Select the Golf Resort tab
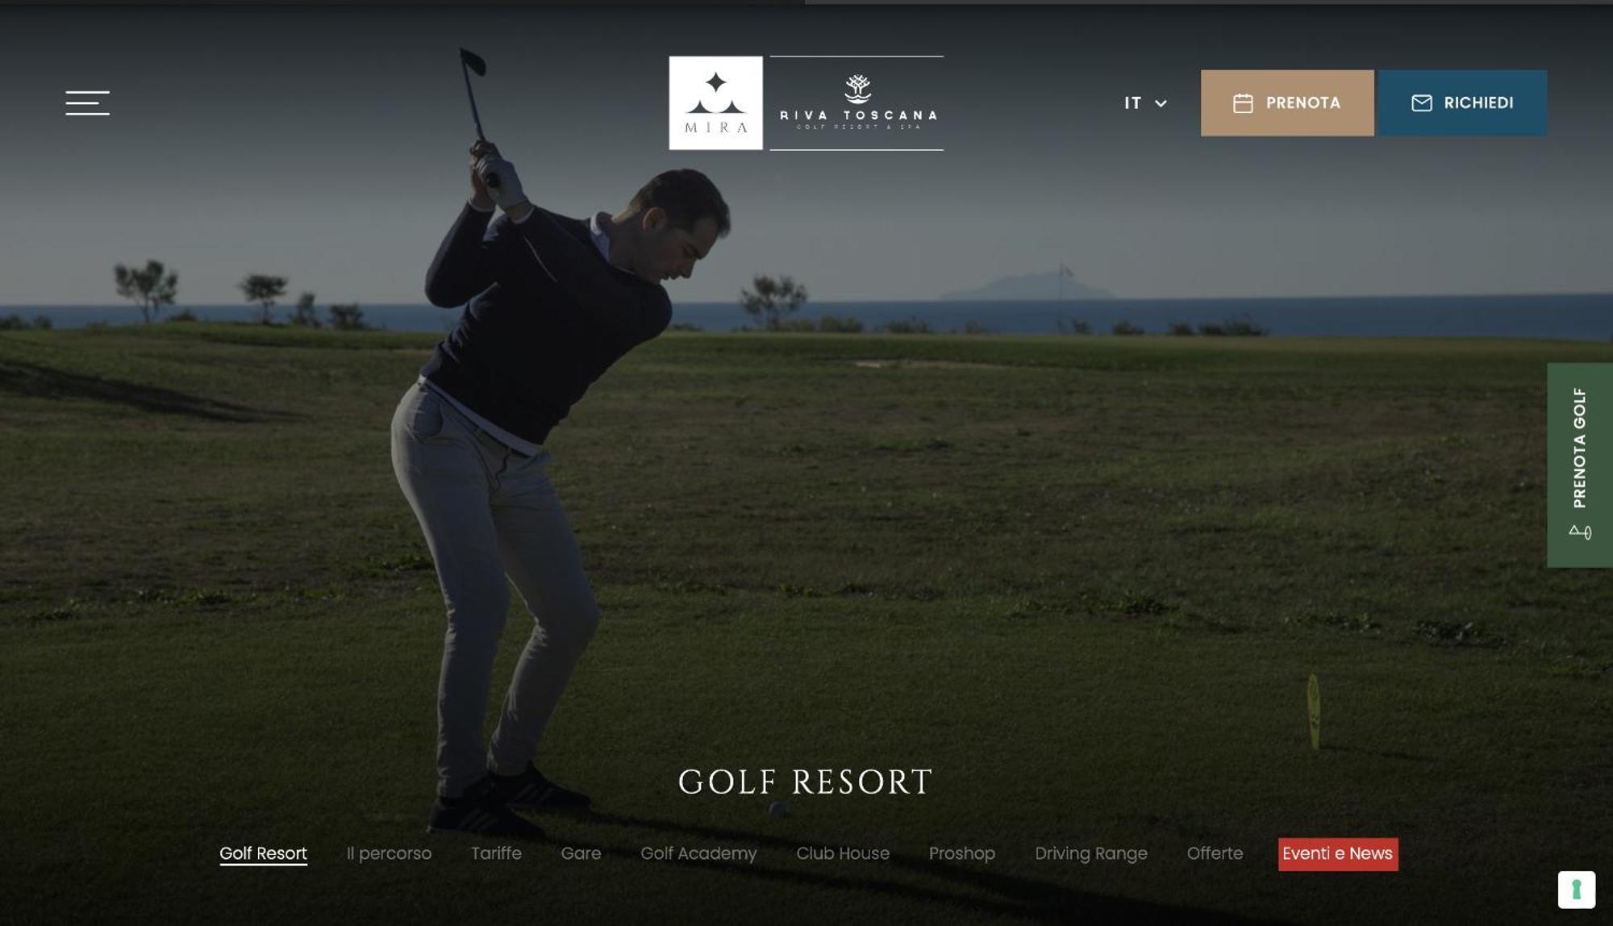The height and width of the screenshot is (926, 1613). [263, 853]
